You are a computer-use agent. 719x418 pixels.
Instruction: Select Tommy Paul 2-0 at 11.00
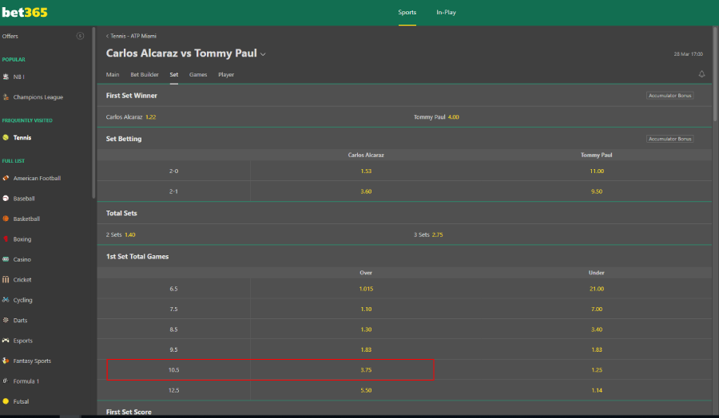[597, 172]
